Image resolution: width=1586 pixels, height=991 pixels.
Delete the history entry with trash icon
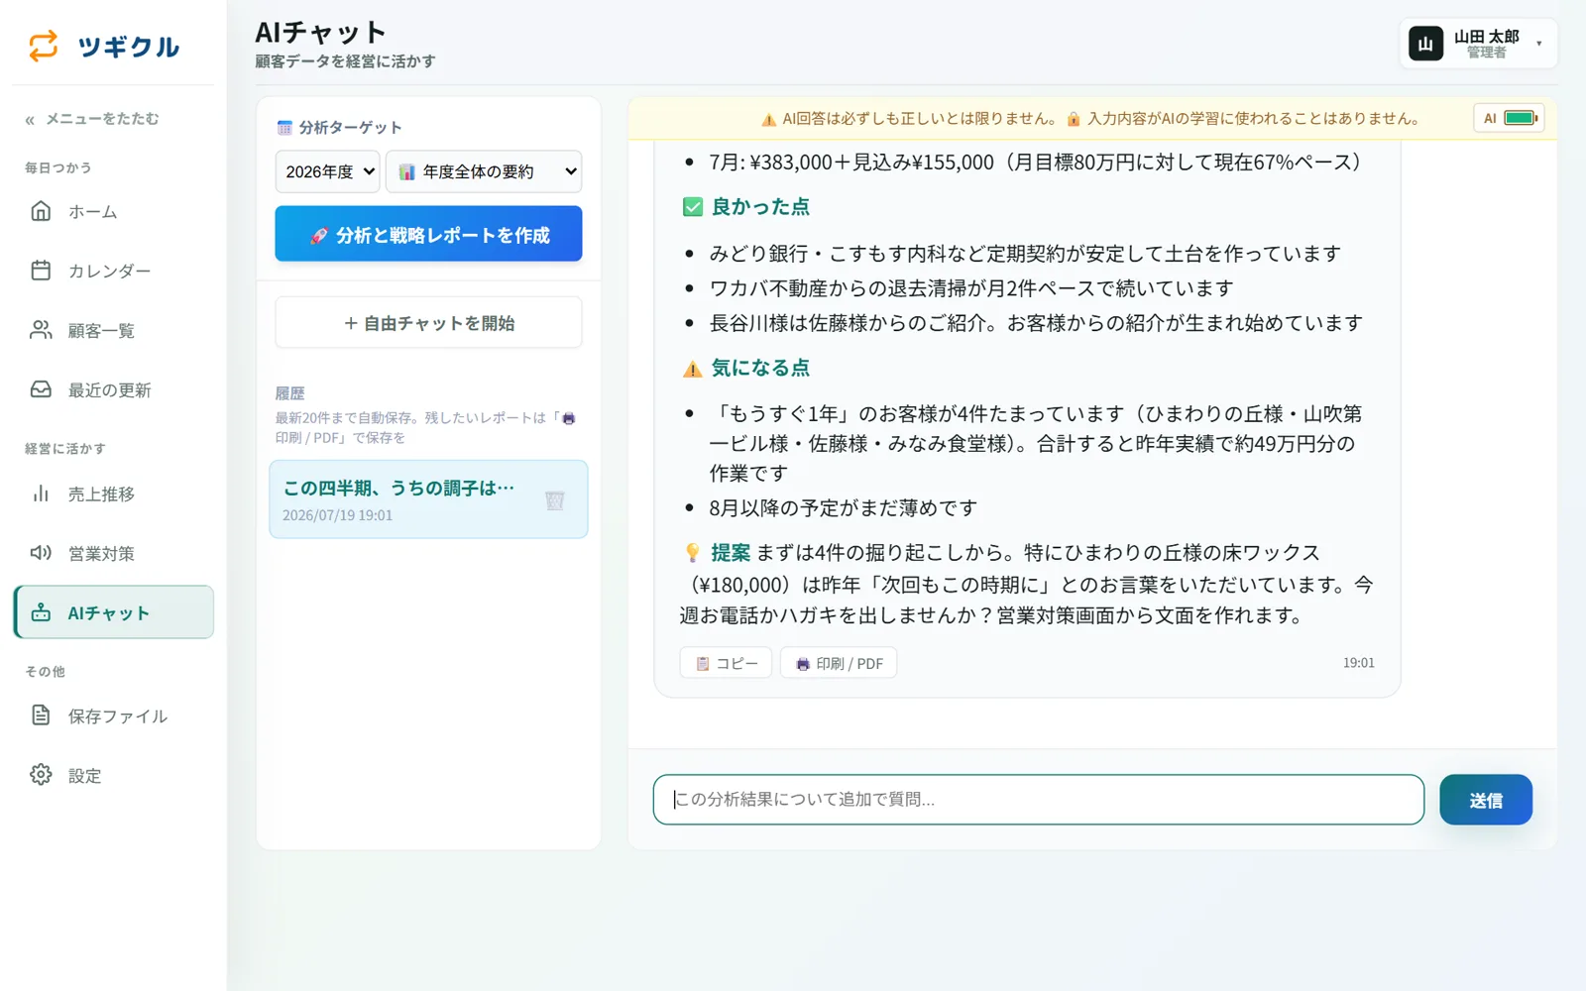(x=555, y=500)
